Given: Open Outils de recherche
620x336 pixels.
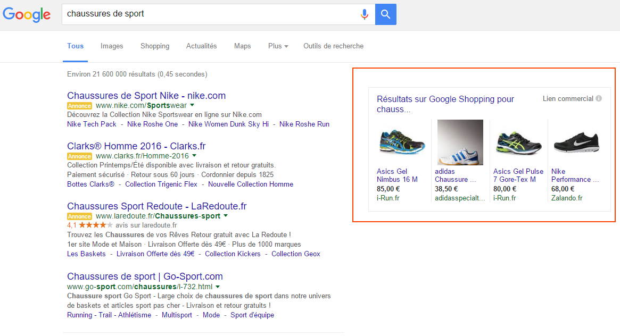Looking at the screenshot, I should coord(333,46).
